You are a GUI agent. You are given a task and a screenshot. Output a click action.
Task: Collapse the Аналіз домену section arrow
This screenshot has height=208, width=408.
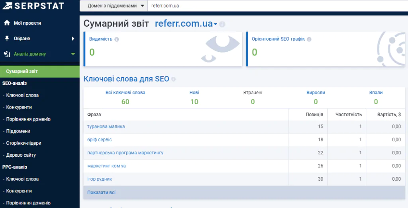(x=73, y=54)
